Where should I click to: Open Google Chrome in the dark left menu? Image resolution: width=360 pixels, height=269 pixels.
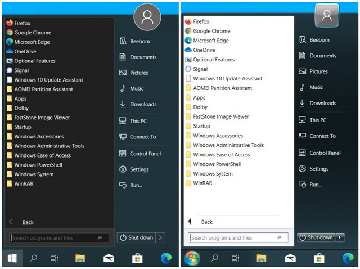[29, 33]
